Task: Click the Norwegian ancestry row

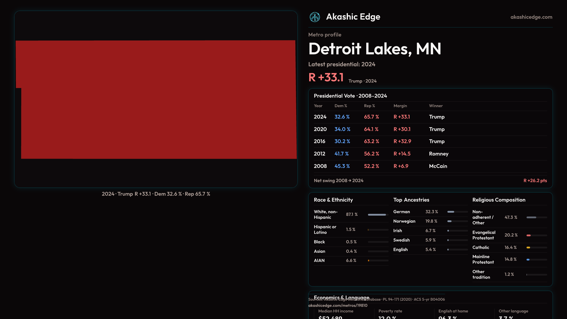Action: point(430,221)
